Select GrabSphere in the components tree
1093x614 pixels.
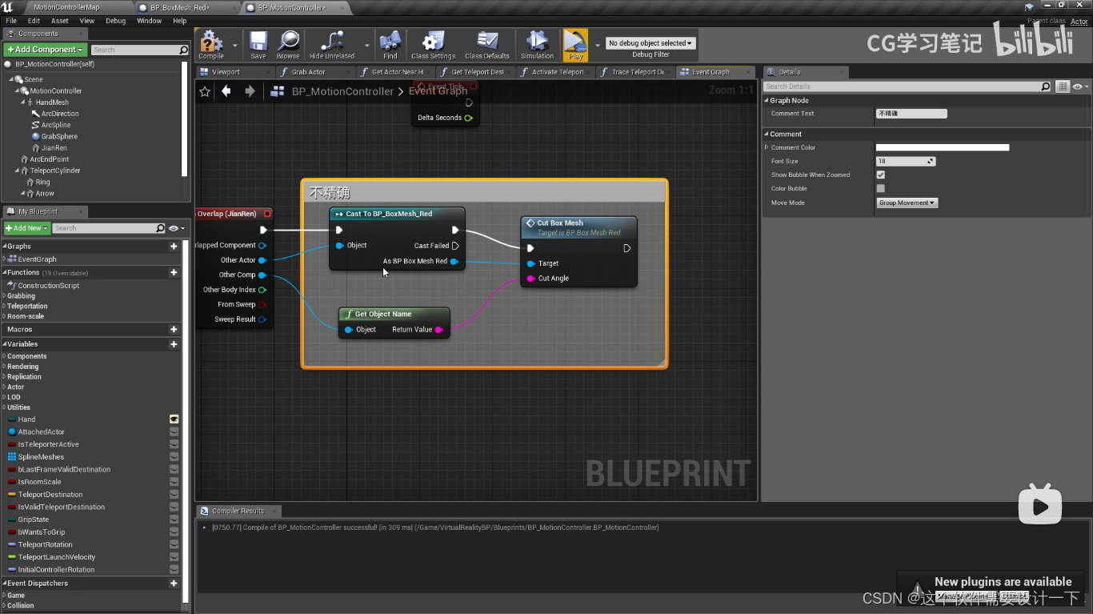click(59, 136)
